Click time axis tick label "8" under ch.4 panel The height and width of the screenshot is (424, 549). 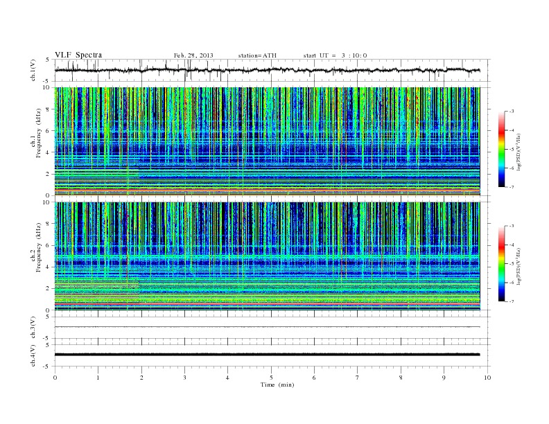tap(401, 378)
